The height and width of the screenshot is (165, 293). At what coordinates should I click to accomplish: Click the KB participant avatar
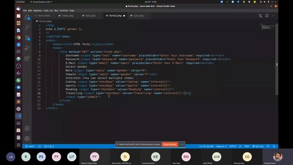click(x=156, y=157)
